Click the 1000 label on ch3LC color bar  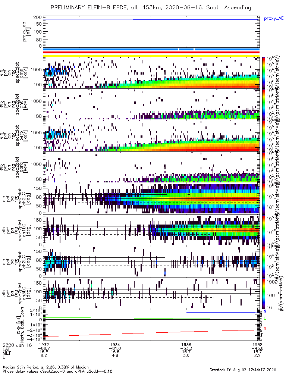tap(272, 282)
